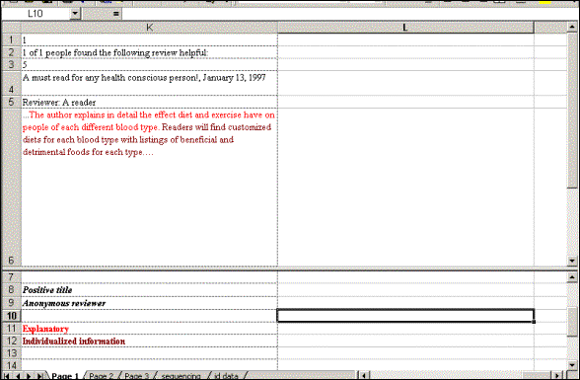Click the upper pane scroll-up arrow
Image resolution: width=580 pixels, height=380 pixels.
[572, 27]
